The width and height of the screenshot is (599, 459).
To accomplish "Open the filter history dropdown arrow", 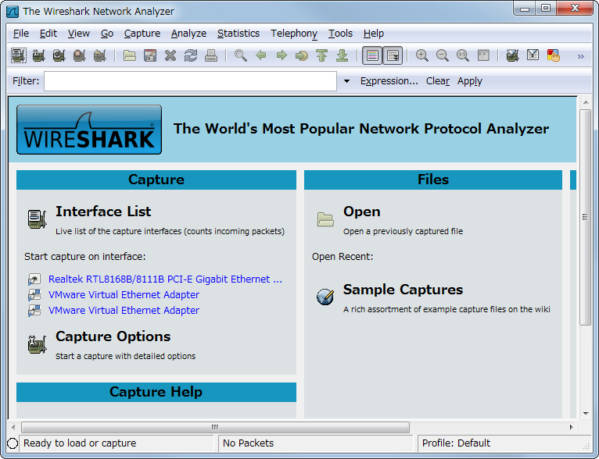I will 346,81.
